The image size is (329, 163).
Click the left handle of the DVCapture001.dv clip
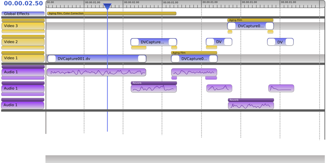click(x=52, y=59)
